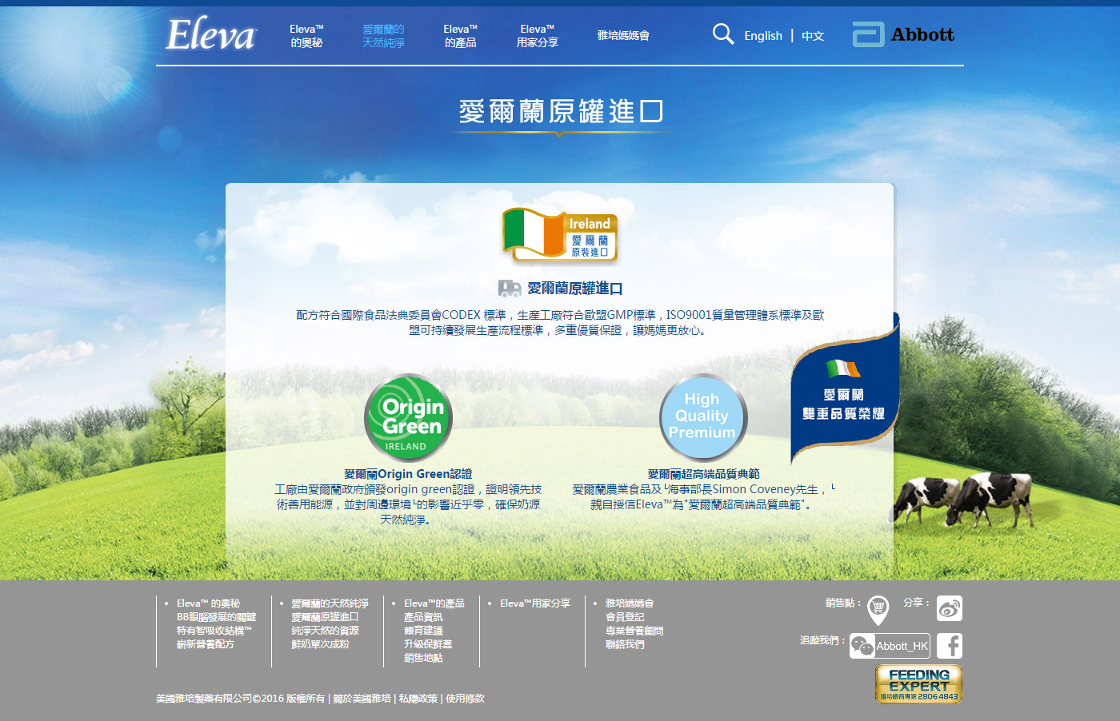
Task: Open footer link 鮮奶單次成粉
Action: 320,644
